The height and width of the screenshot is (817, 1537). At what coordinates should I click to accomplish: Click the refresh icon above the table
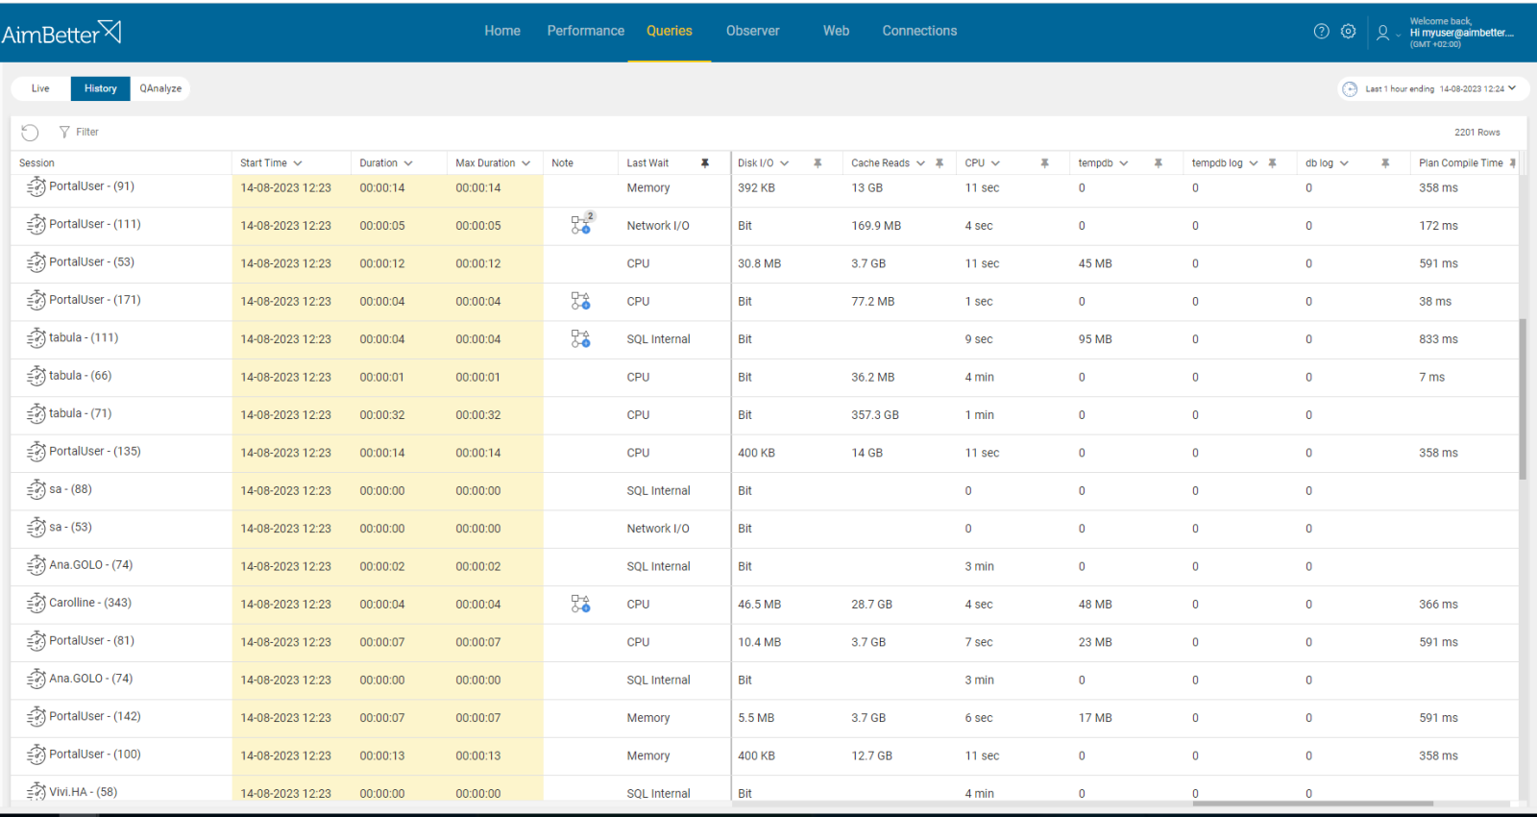tap(30, 133)
